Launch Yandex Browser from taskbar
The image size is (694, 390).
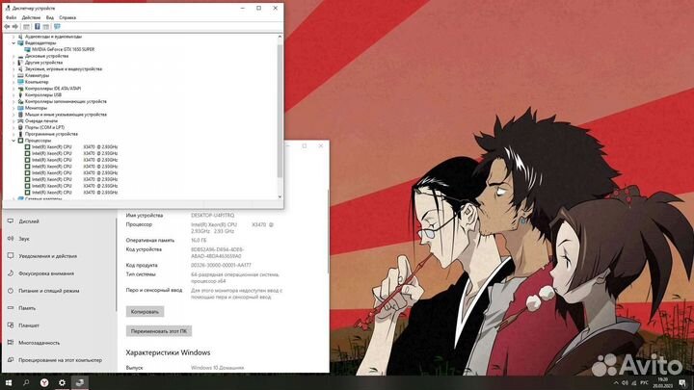coord(44,382)
